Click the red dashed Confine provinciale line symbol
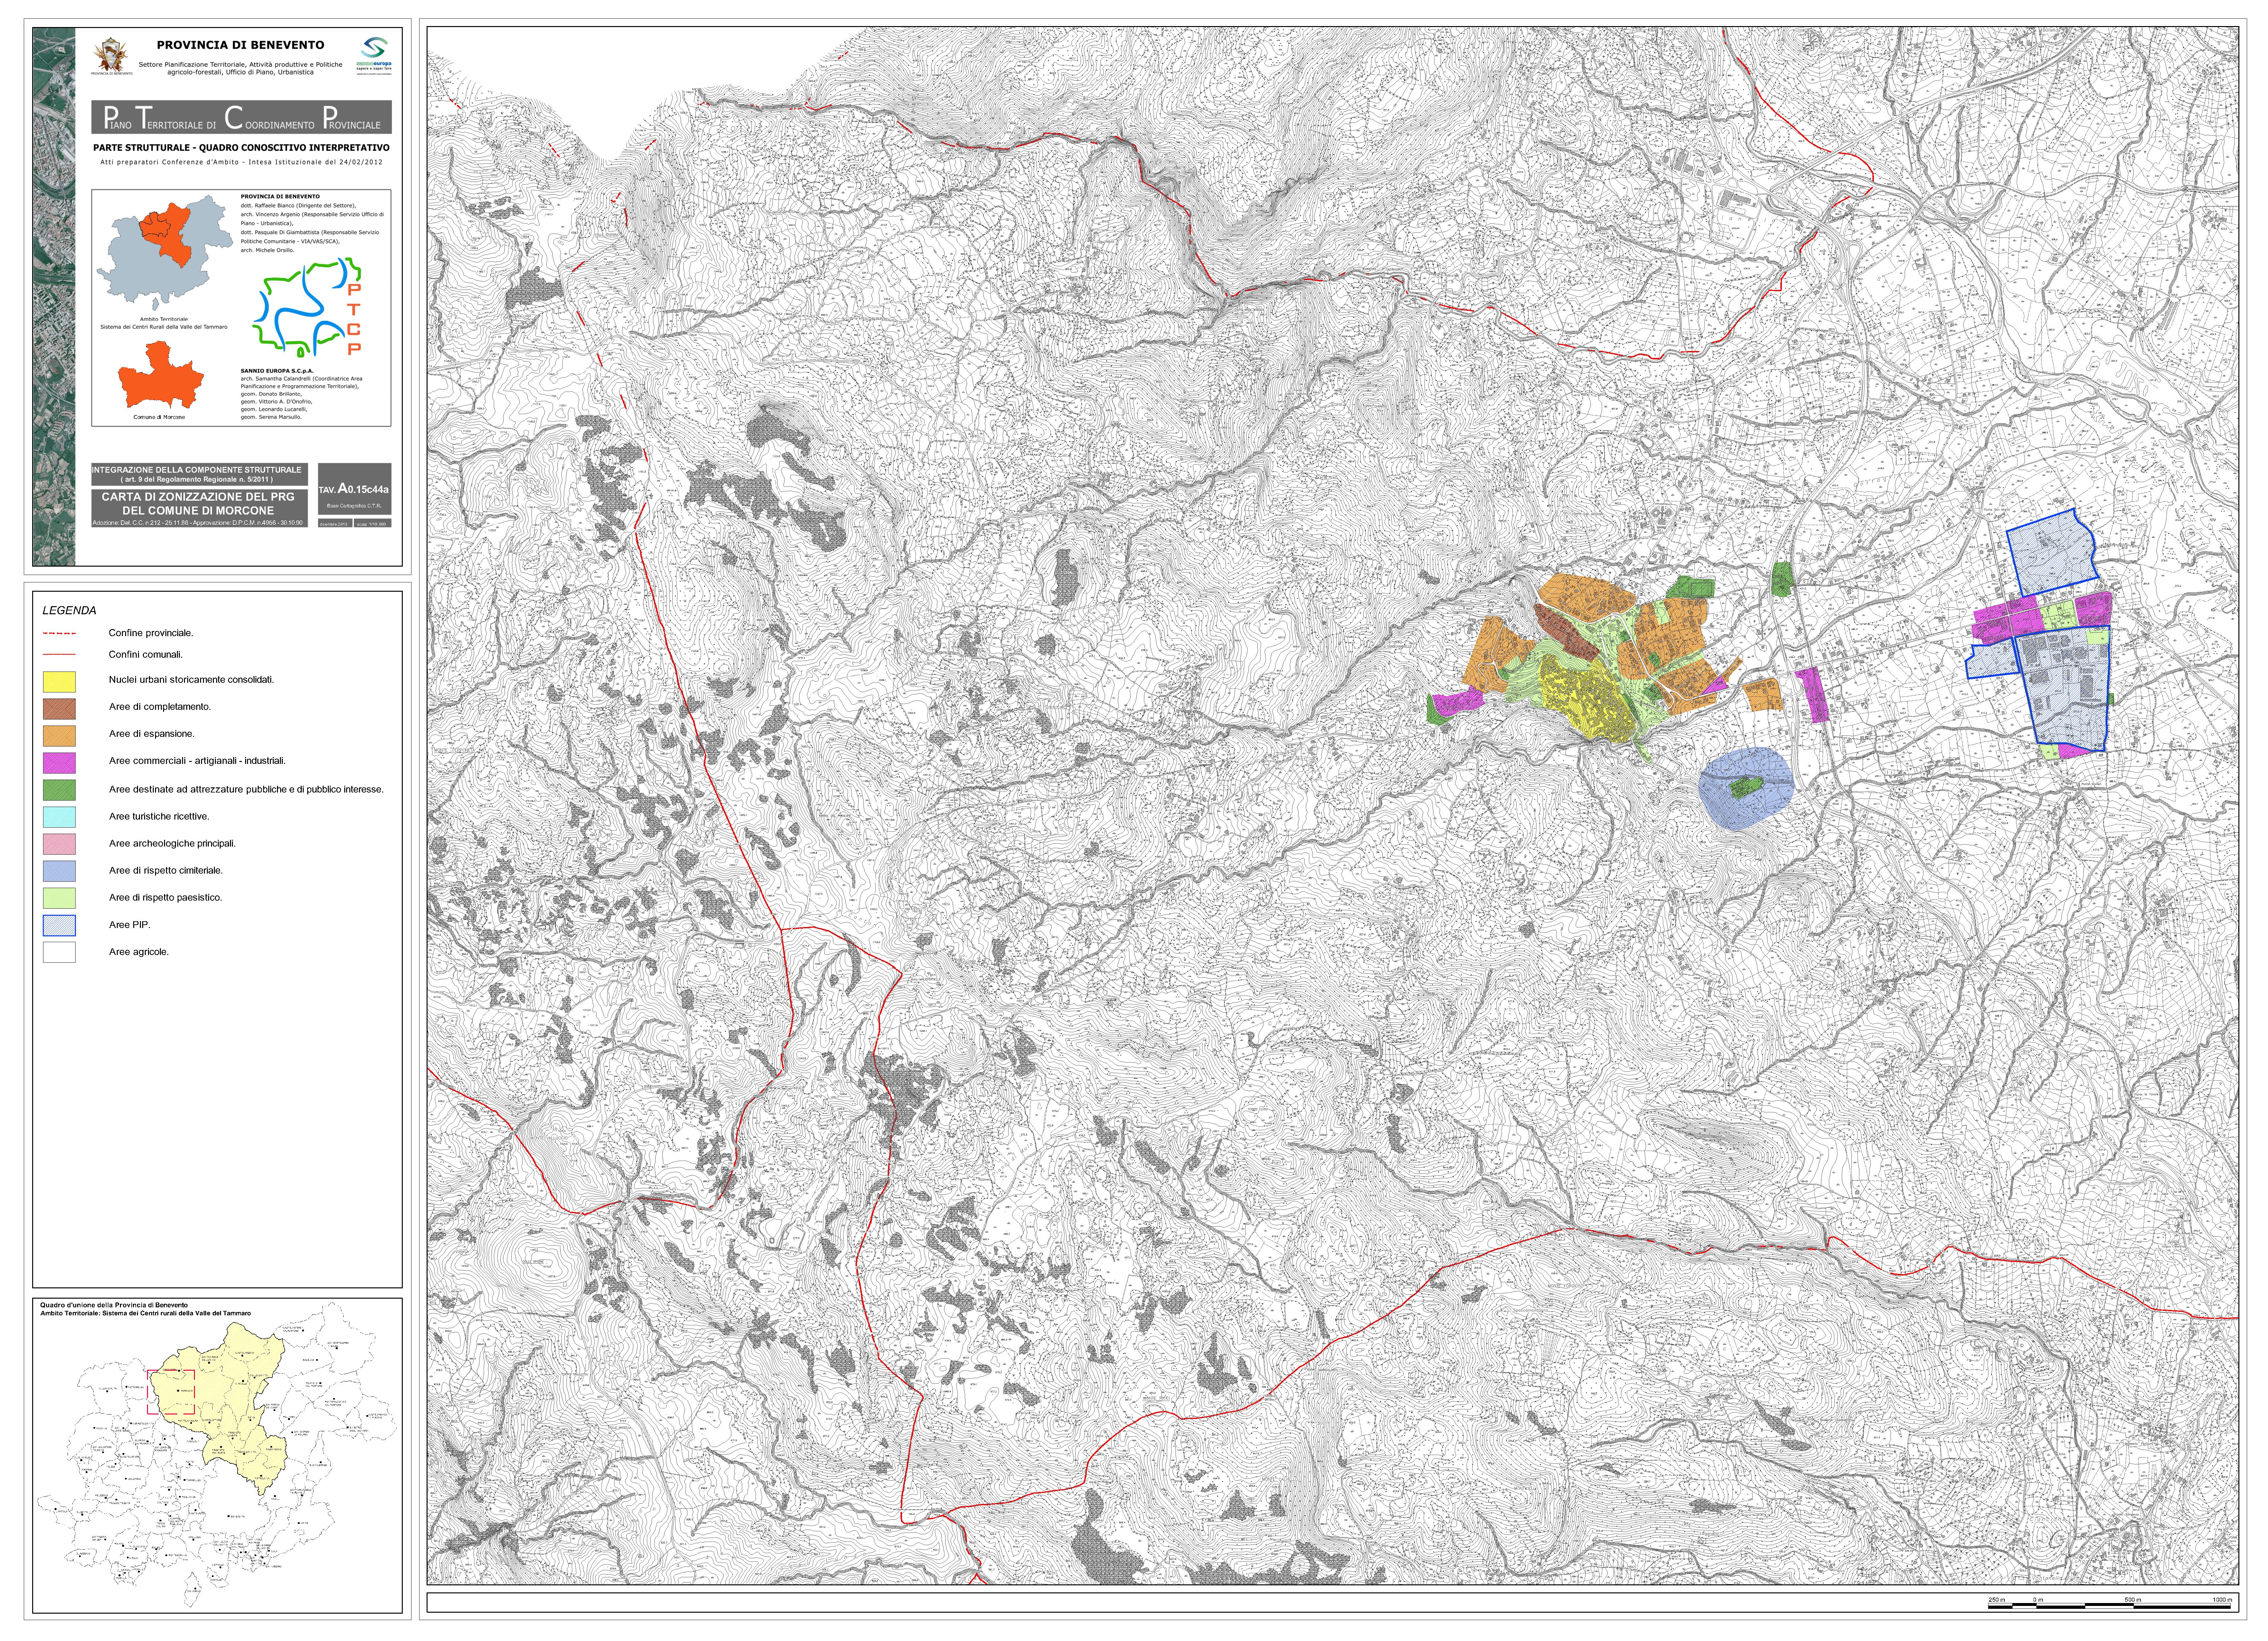The width and height of the screenshot is (2268, 1641). [59, 633]
